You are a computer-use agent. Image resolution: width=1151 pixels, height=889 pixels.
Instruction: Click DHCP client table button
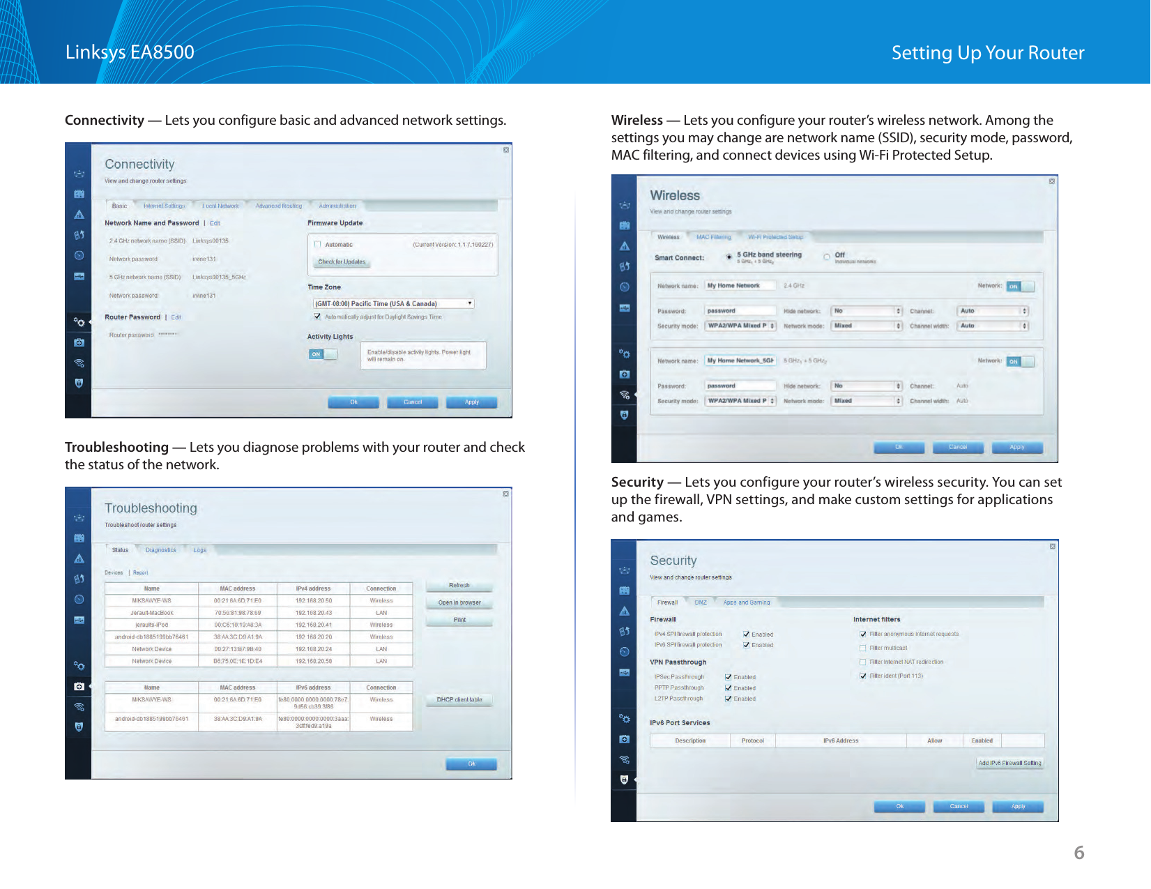click(x=459, y=699)
